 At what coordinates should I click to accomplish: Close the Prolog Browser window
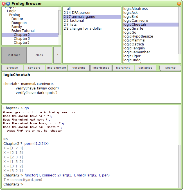coord(4,4)
